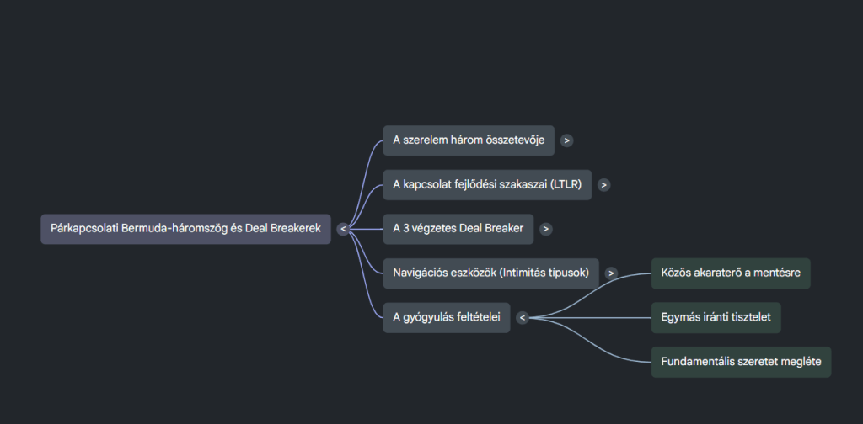The width and height of the screenshot is (863, 424).
Task: Select the 'A kapcsolat fejlődési szakaszai (LTLR)' node
Action: point(487,184)
